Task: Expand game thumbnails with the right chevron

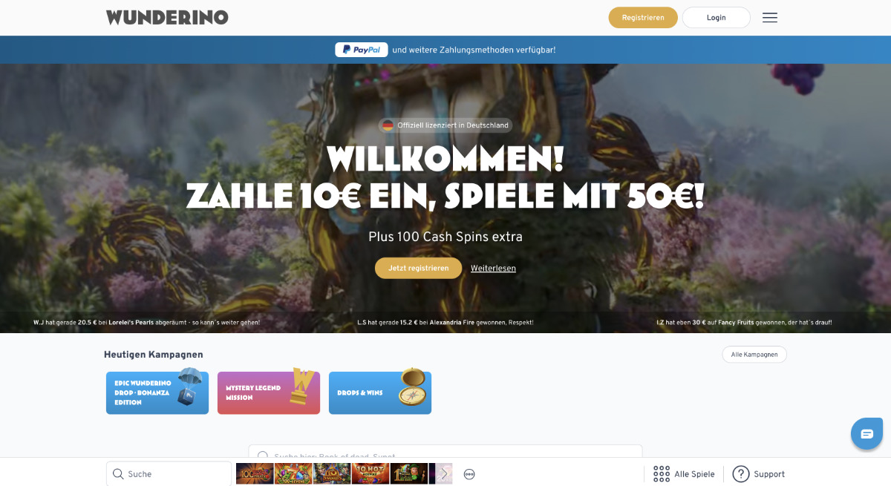Action: click(444, 473)
